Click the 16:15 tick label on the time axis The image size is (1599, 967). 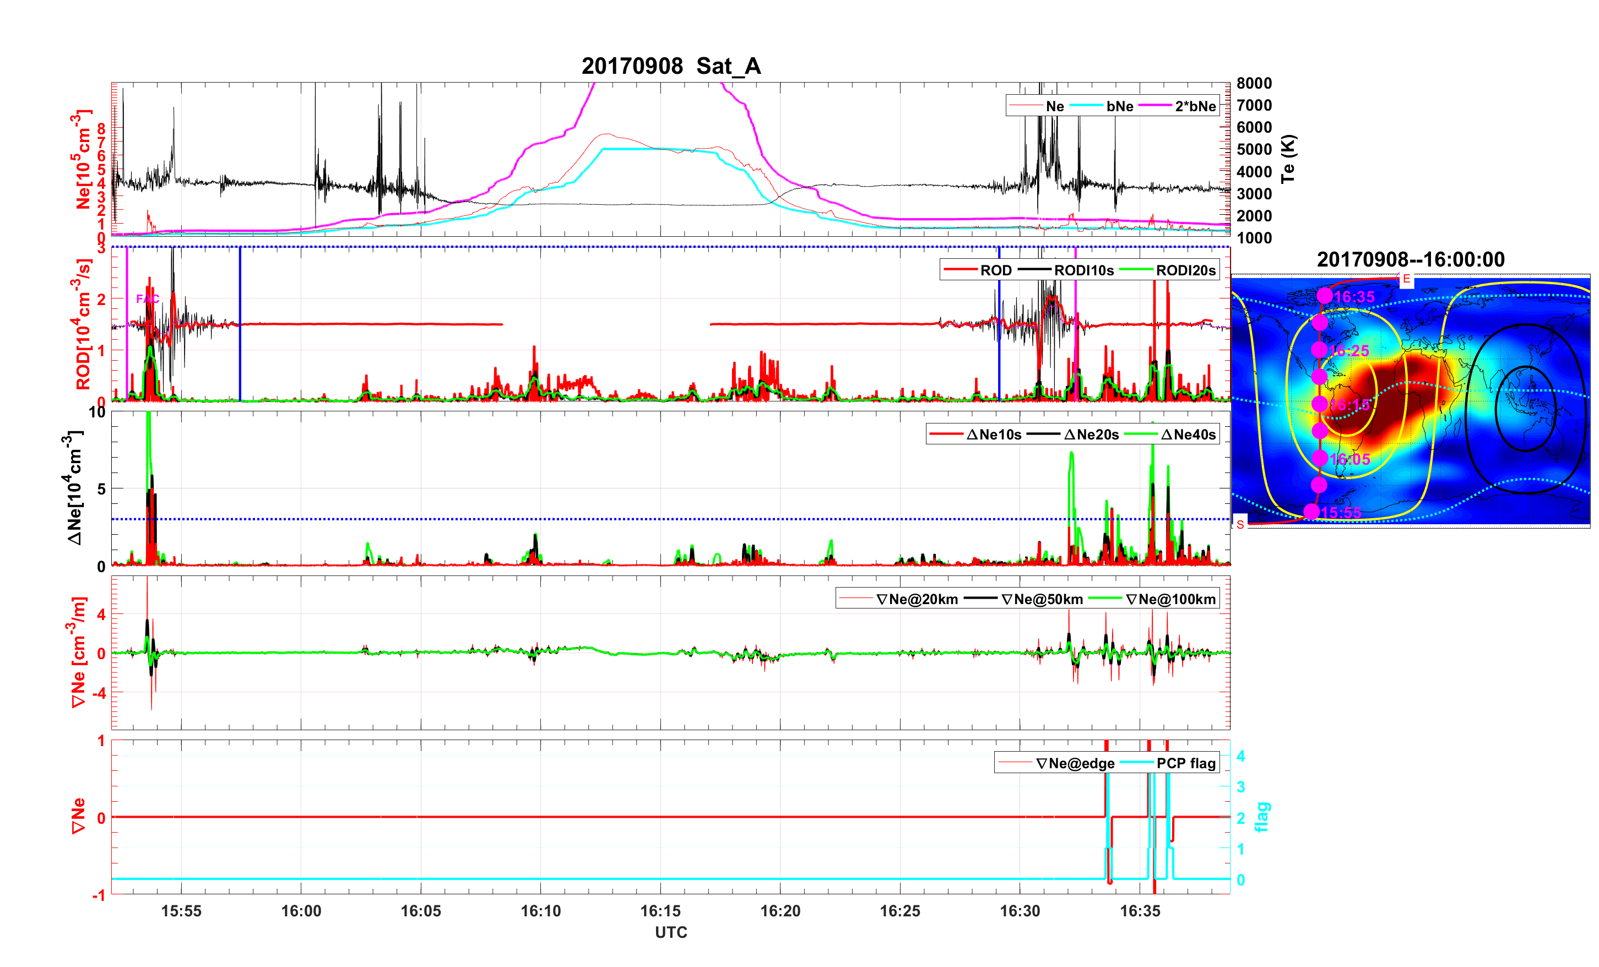660,910
